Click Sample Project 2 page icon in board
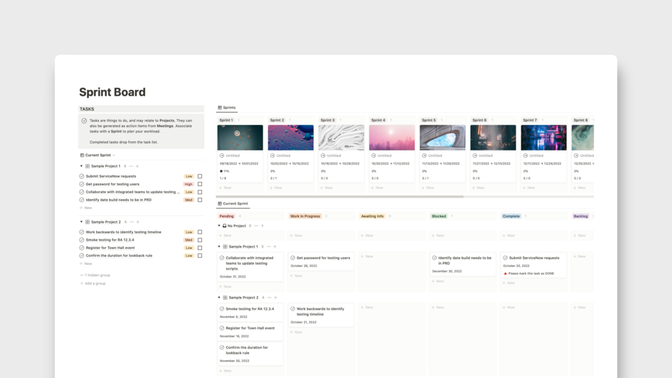 pyautogui.click(x=225, y=298)
